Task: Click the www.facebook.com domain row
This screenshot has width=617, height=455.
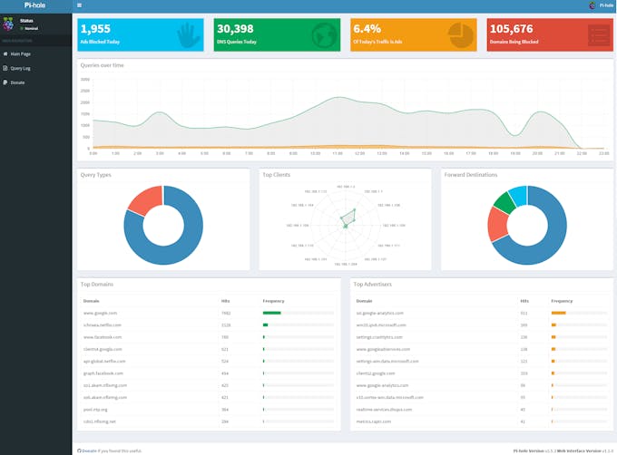Action: tap(209, 337)
